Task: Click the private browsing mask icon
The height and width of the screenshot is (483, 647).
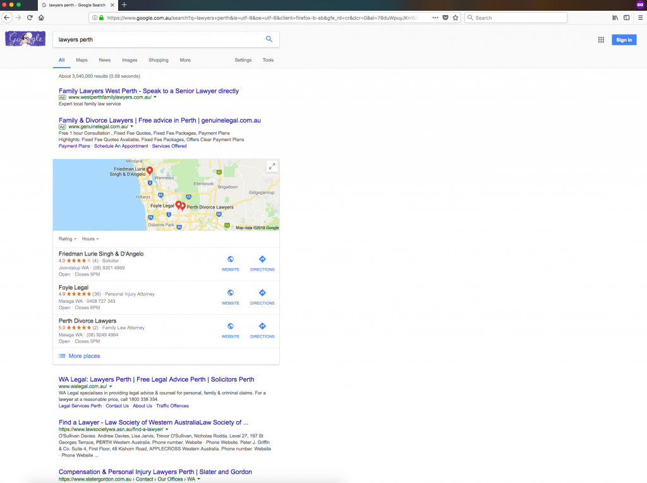Action: click(640, 5)
